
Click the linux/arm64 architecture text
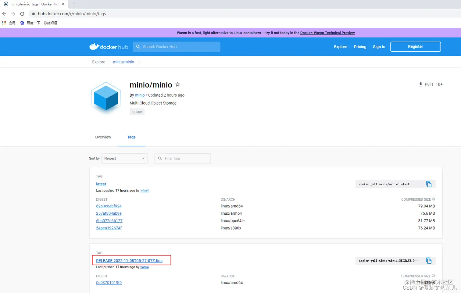coord(231,213)
